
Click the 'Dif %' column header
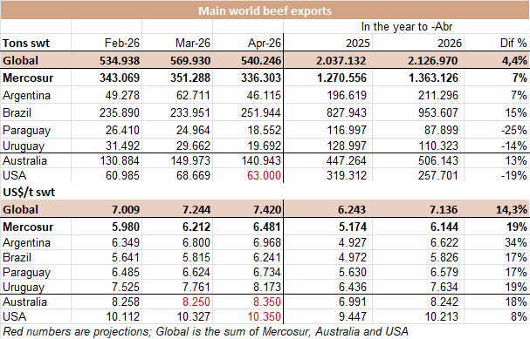tap(513, 43)
